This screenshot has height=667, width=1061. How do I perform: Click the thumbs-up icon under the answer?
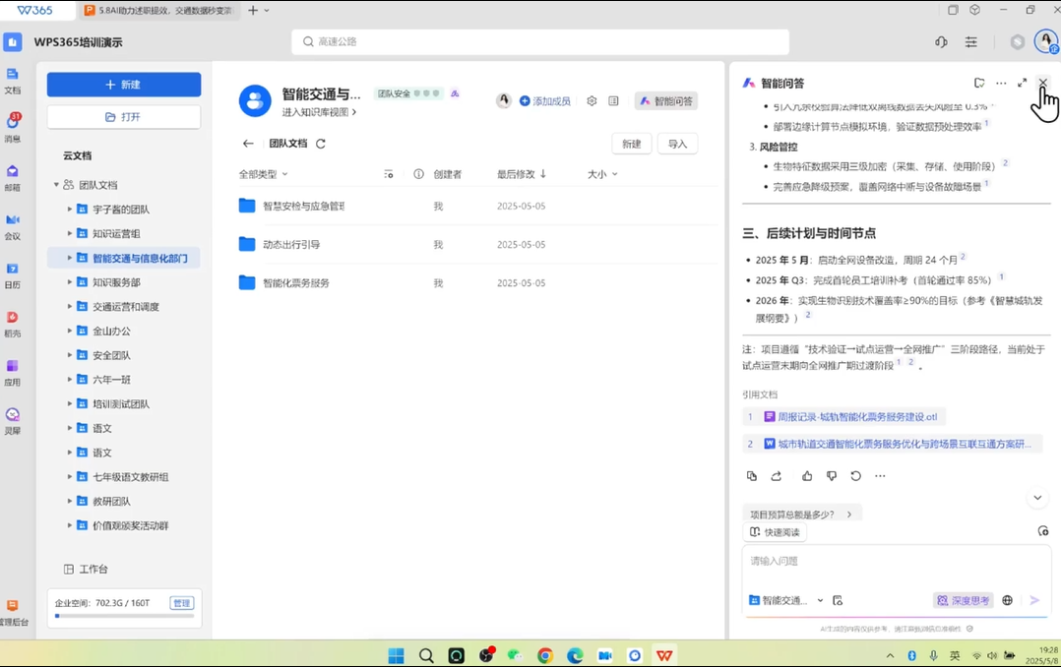807,476
